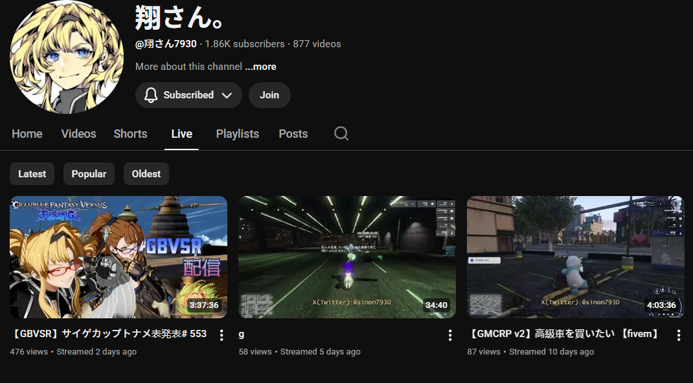Switch to the Shorts tab
Viewport: 693px width, 383px height.
click(x=130, y=134)
